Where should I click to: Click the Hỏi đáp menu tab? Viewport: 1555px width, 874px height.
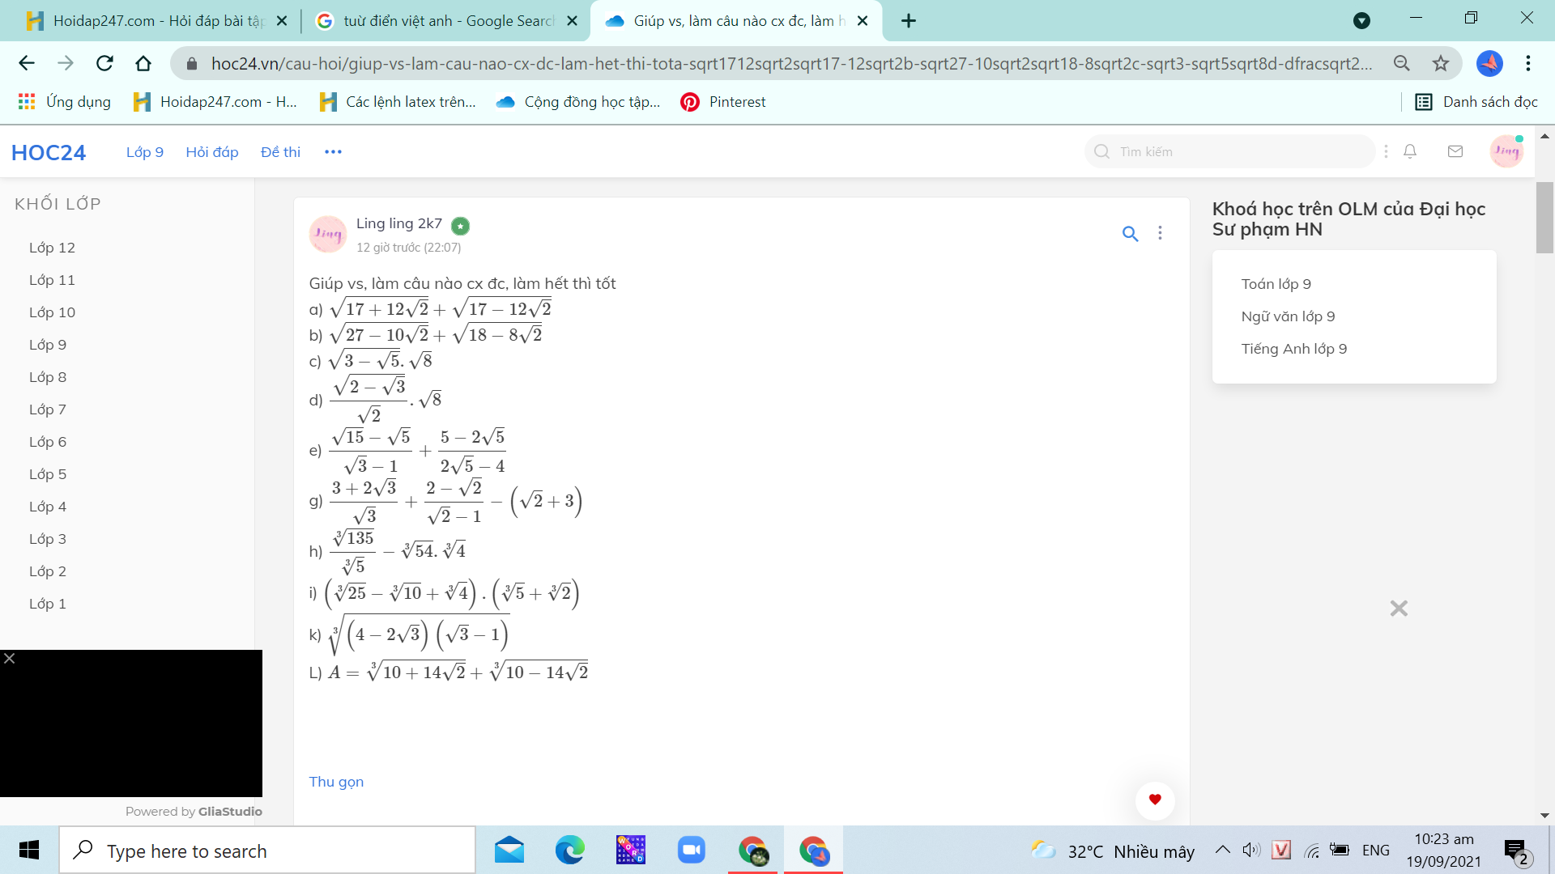[x=211, y=151]
